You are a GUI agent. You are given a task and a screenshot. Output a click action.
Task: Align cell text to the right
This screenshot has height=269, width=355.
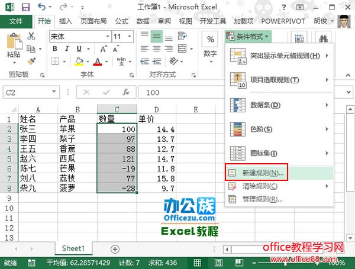point(169,48)
